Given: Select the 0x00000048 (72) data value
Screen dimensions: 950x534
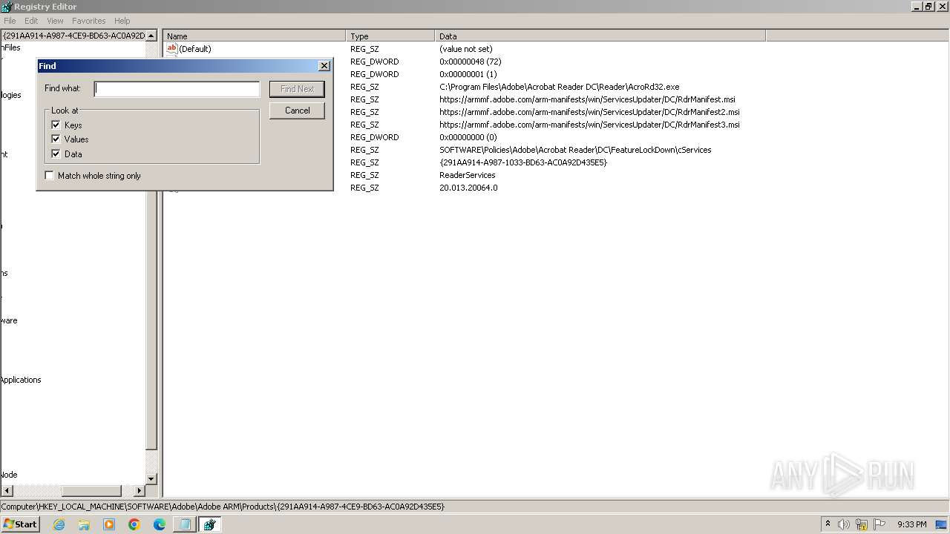Looking at the screenshot, I should point(470,62).
